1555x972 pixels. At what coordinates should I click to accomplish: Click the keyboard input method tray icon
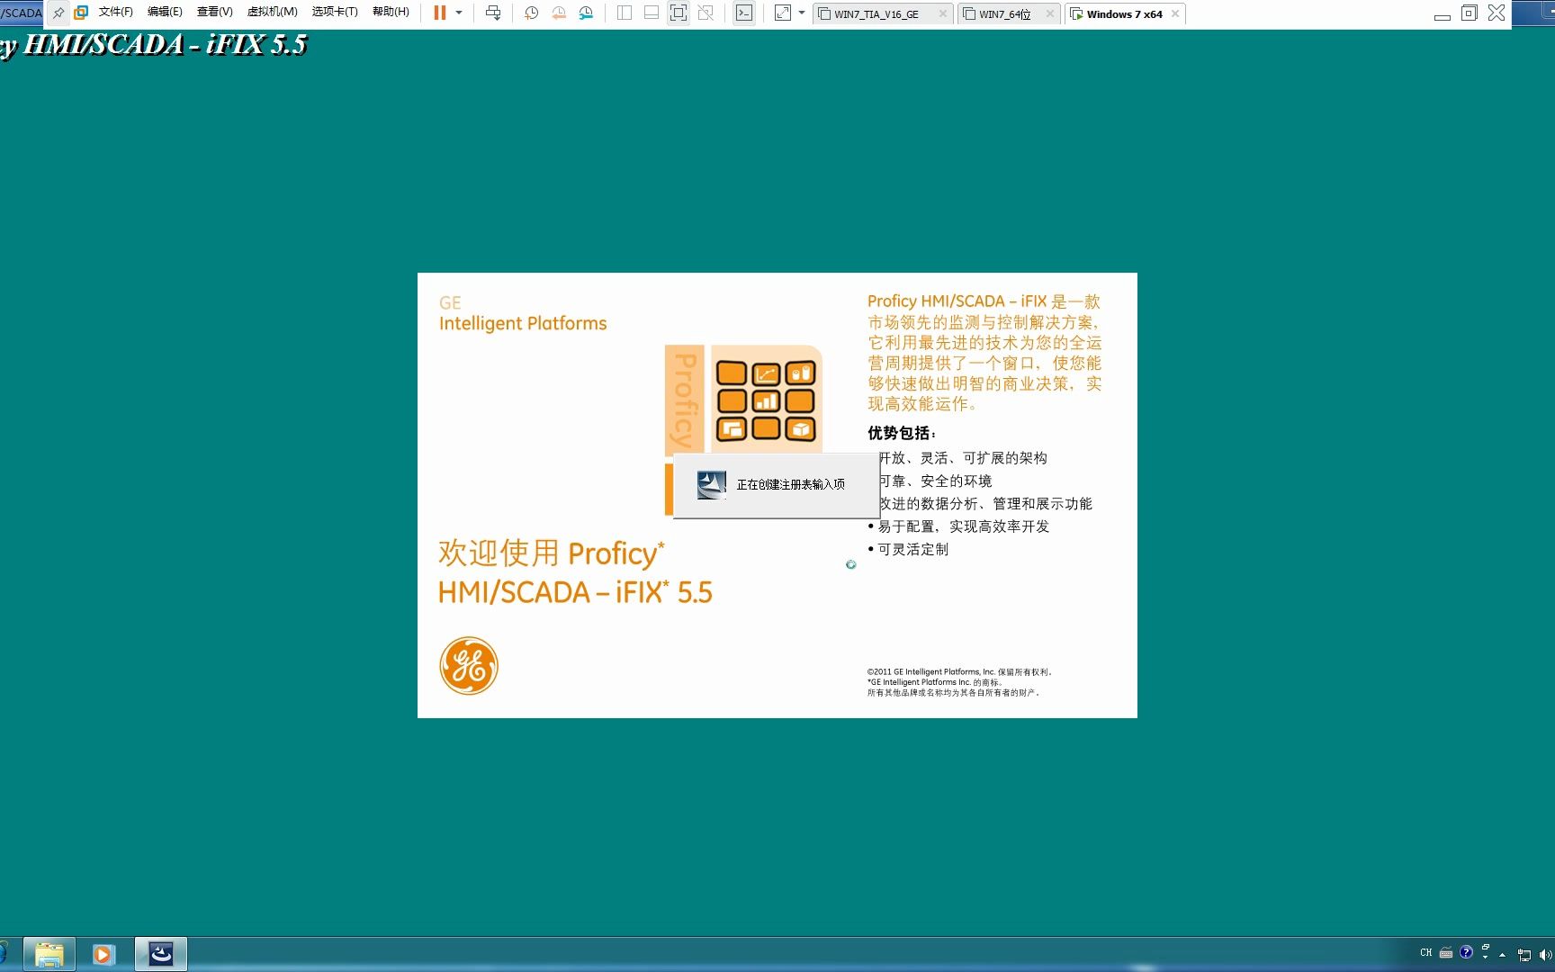click(x=1446, y=952)
